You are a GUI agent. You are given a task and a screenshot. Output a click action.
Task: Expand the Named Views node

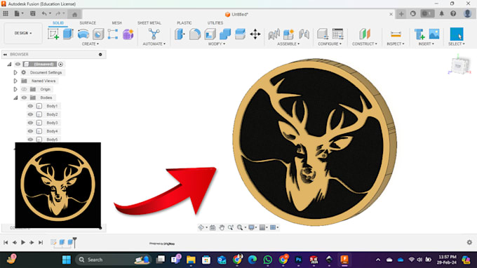click(15, 81)
